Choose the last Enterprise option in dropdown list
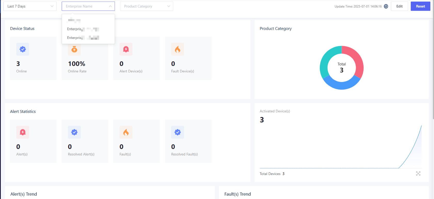 tap(83, 38)
